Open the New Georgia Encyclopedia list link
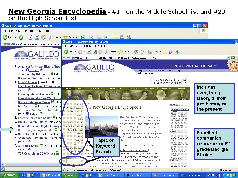 coord(35,130)
